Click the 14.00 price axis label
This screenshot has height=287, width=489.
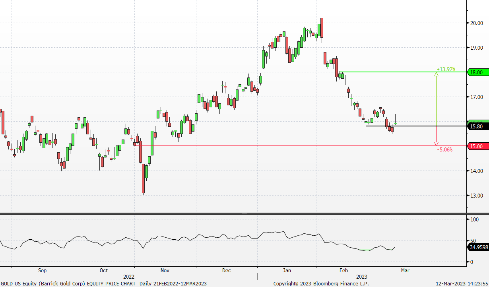coord(476,171)
